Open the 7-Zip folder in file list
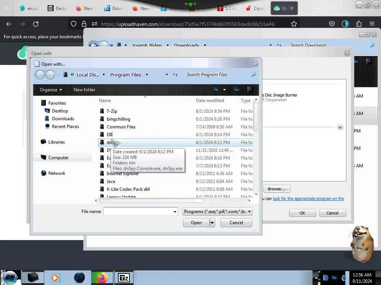 112,111
